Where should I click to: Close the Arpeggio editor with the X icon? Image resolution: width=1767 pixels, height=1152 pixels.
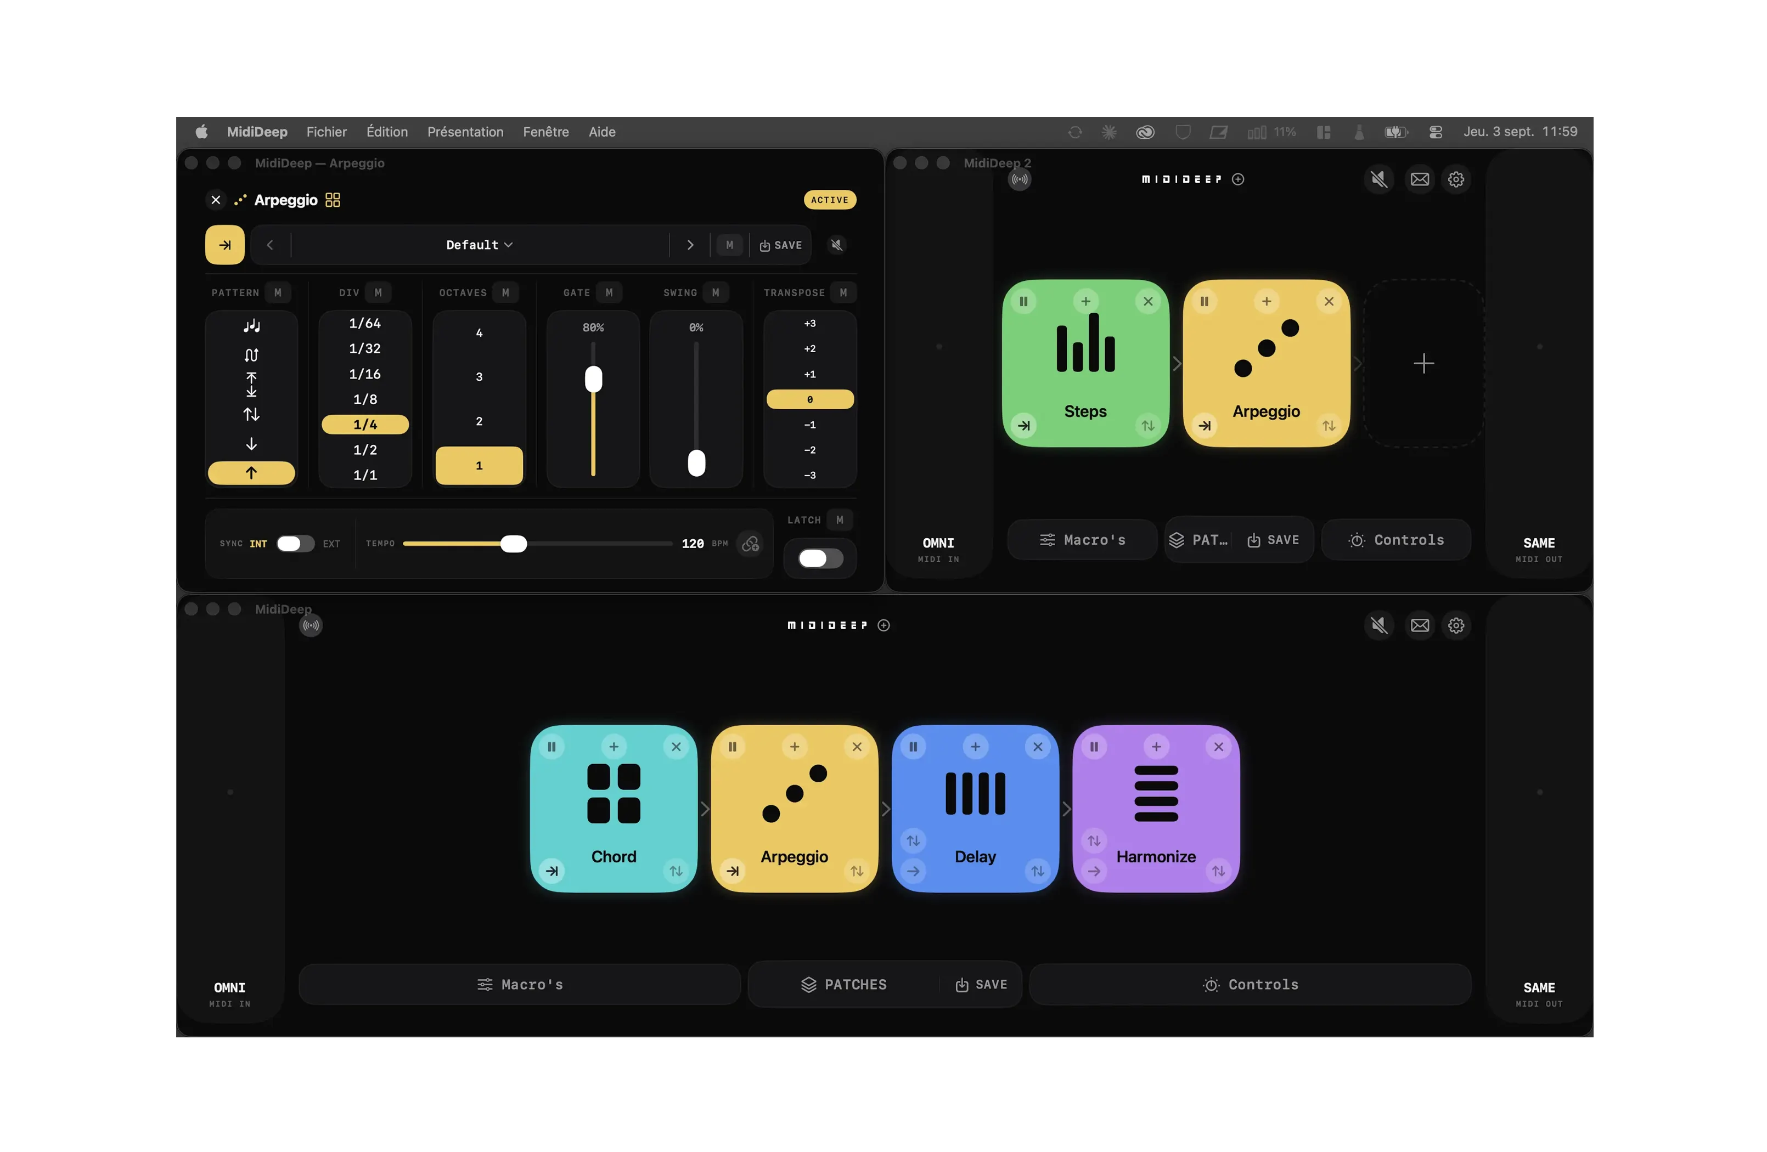coord(216,200)
